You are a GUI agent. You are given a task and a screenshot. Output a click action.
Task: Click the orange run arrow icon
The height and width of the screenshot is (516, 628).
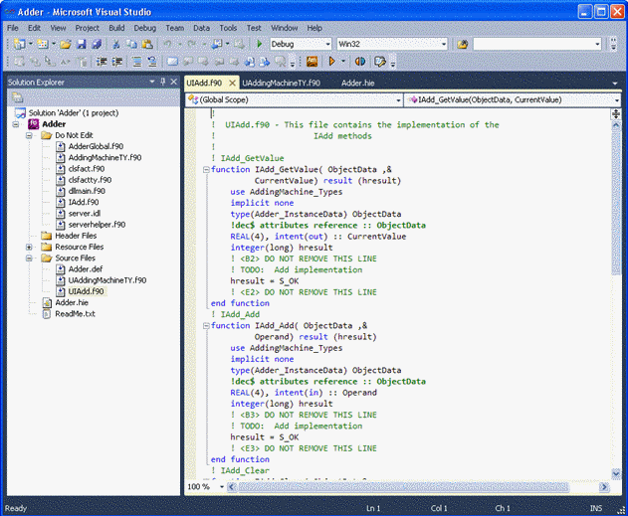(x=332, y=62)
